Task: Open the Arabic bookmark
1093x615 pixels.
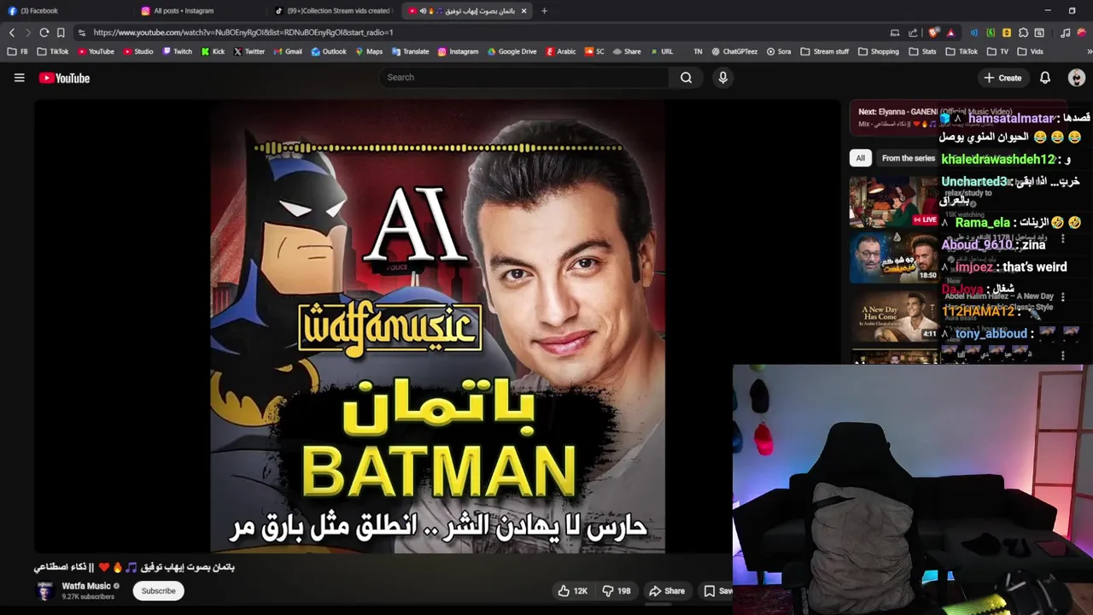Action: pos(560,51)
